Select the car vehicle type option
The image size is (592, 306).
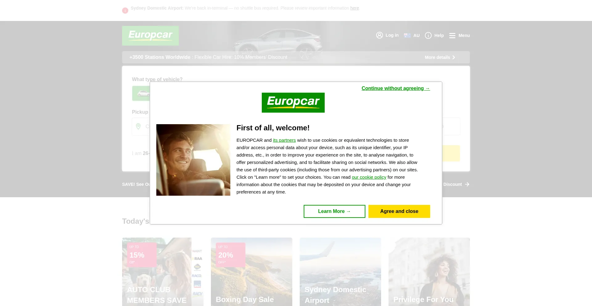click(143, 93)
